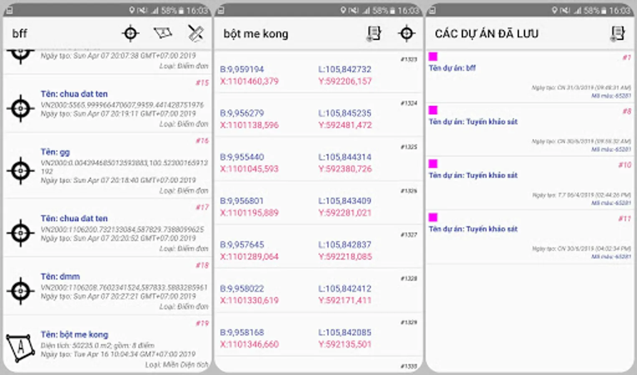Select coordinate 'X:1101195,889'
This screenshot has height=375, width=637.
(x=249, y=213)
